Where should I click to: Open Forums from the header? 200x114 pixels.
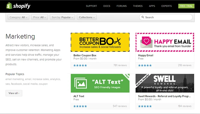121,6
